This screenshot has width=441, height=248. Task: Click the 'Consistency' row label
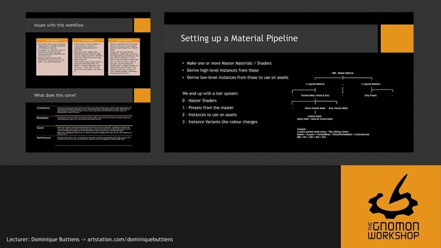[x=43, y=108]
